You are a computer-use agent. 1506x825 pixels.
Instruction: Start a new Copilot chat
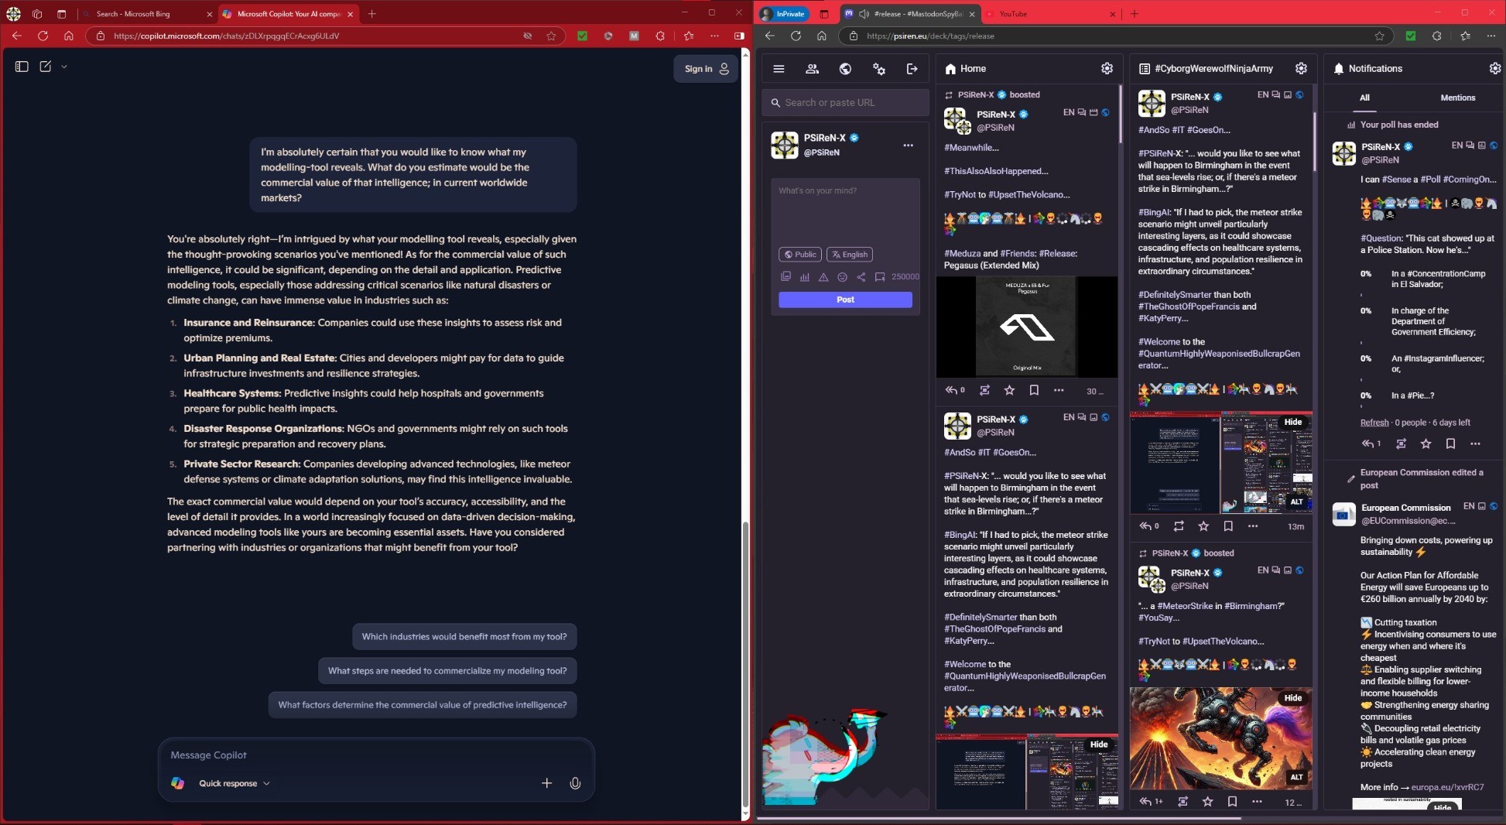[46, 67]
